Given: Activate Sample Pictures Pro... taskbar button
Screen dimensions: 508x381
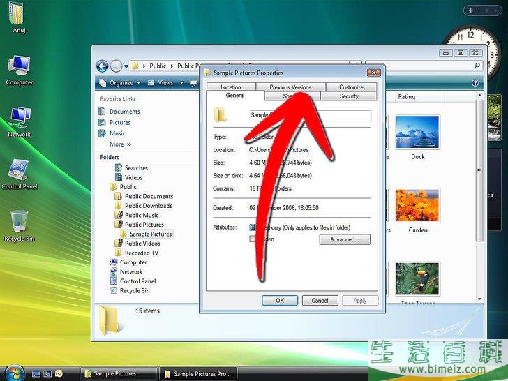Looking at the screenshot, I should 198,373.
